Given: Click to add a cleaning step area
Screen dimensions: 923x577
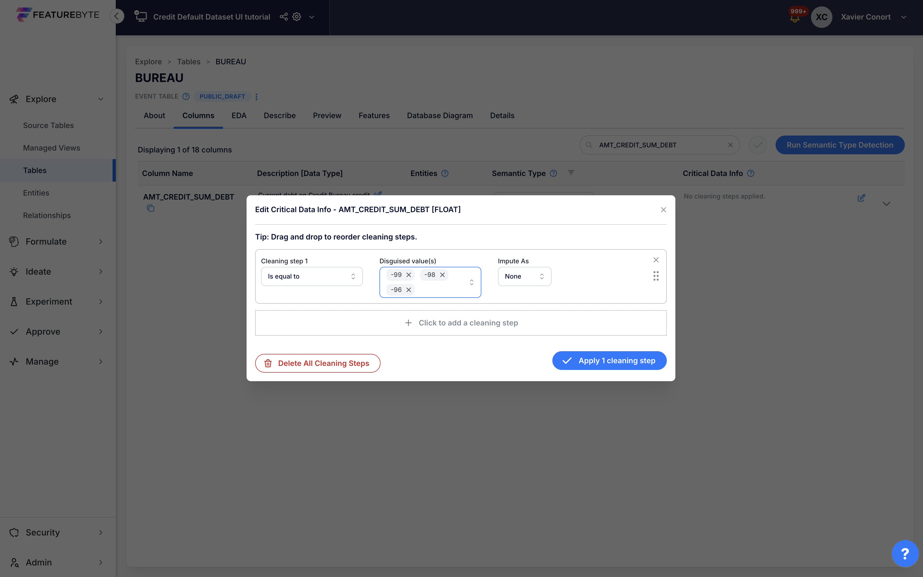Looking at the screenshot, I should tap(461, 323).
